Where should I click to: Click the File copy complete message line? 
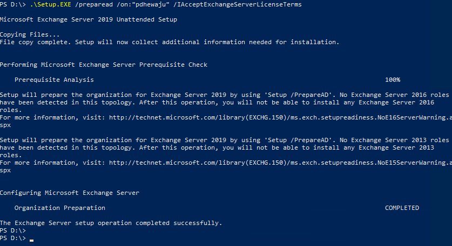pyautogui.click(x=170, y=42)
